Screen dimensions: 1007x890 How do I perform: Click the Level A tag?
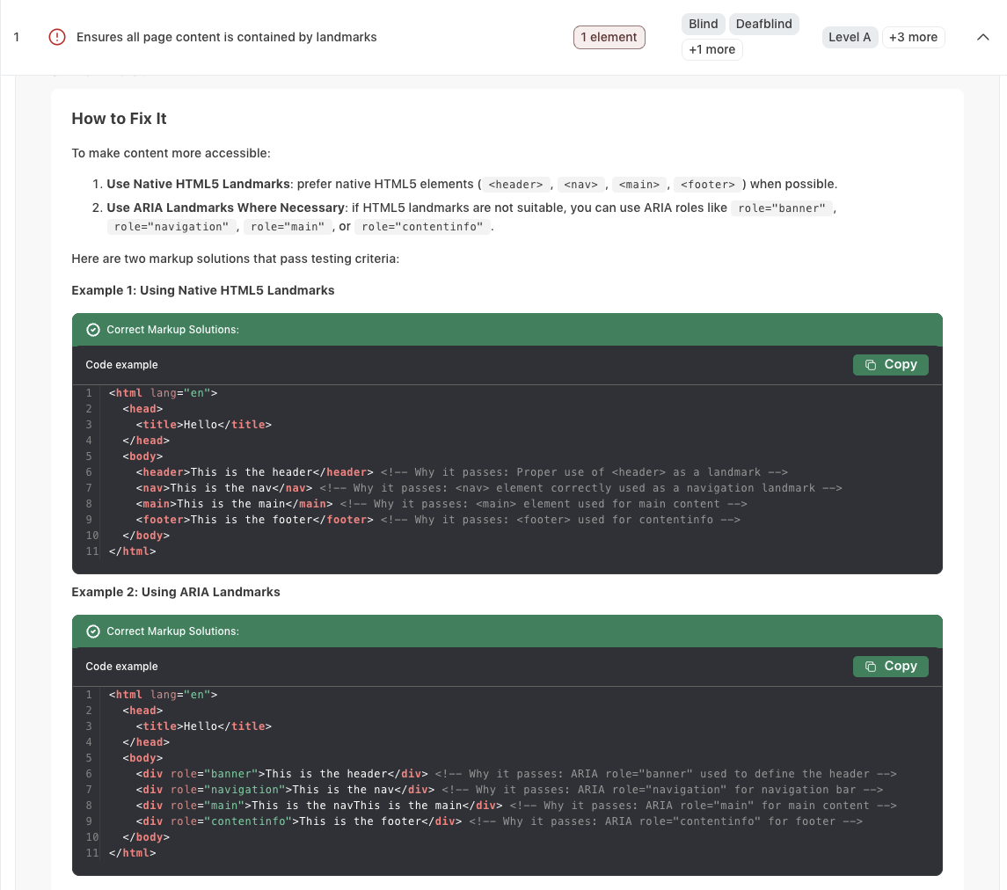click(850, 37)
